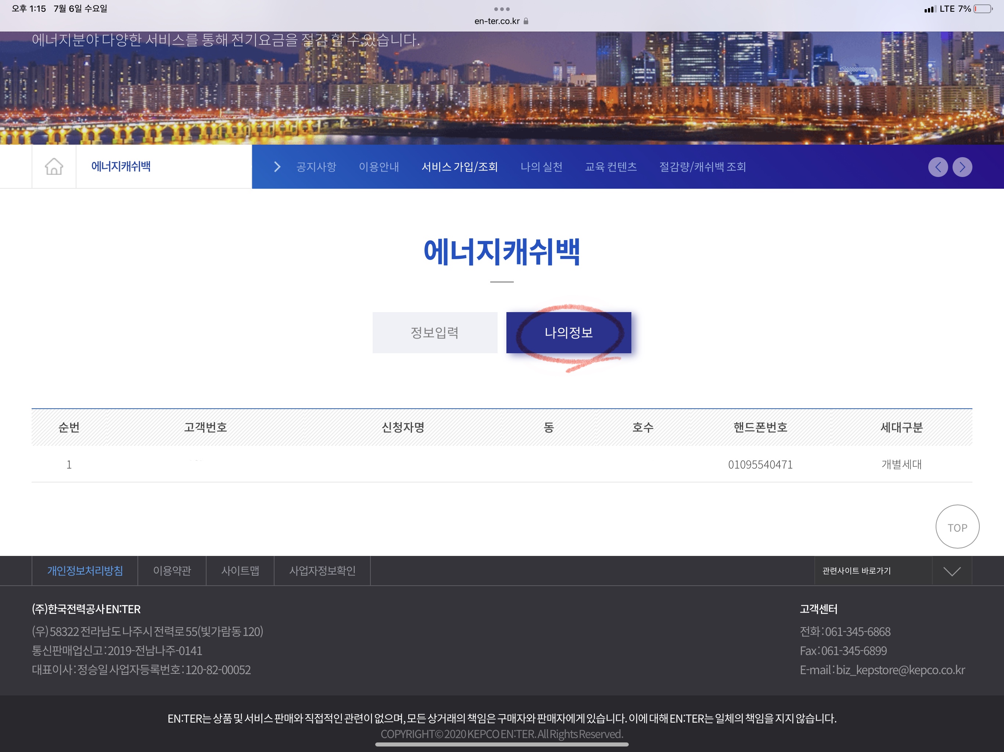
Task: Tap the circular TOP button
Action: pos(957,527)
